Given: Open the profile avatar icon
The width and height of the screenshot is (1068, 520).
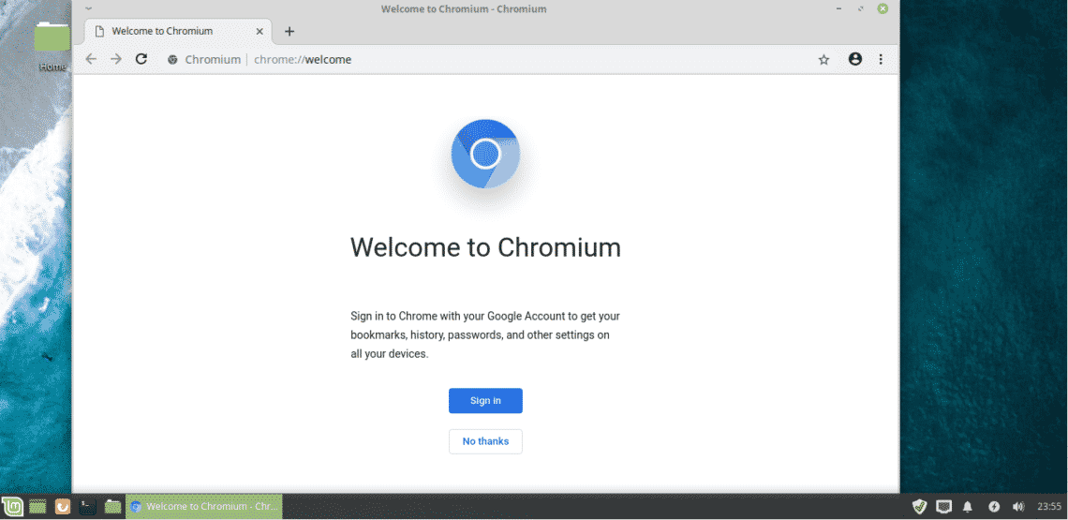Looking at the screenshot, I should (x=854, y=59).
